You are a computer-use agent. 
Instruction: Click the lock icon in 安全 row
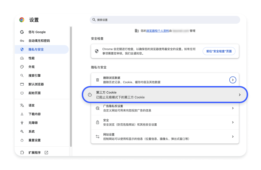(x=97, y=122)
